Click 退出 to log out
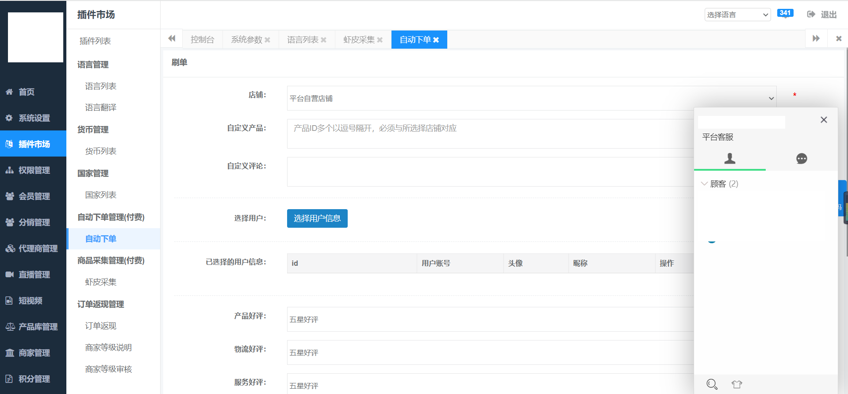The width and height of the screenshot is (848, 394). pyautogui.click(x=822, y=15)
